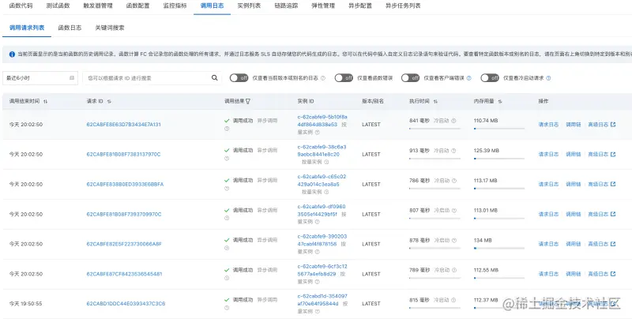Click external-link icon after 高级日志 in 789 毫秒 row
632x322 pixels.
point(613,274)
